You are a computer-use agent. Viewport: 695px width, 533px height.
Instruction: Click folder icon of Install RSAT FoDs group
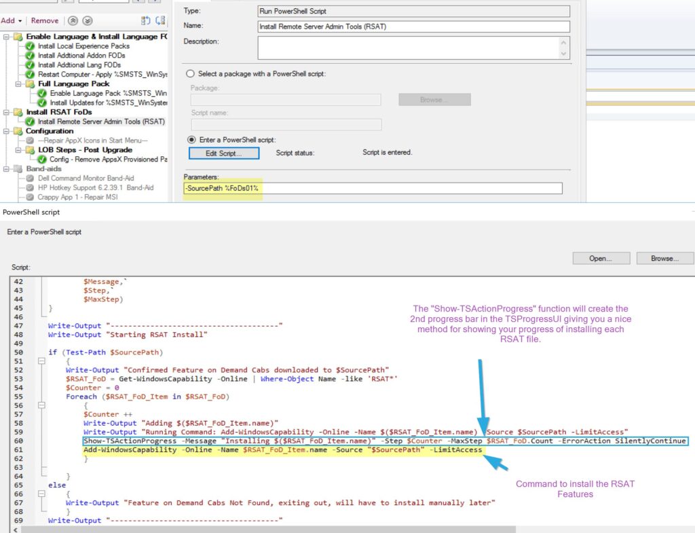coord(18,112)
